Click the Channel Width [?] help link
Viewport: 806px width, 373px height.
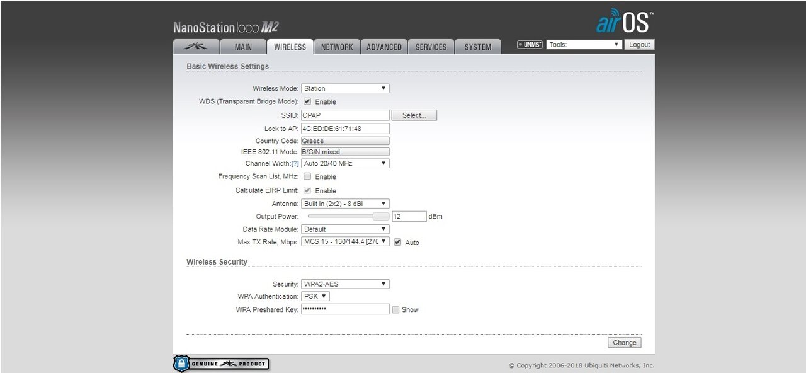(x=295, y=164)
